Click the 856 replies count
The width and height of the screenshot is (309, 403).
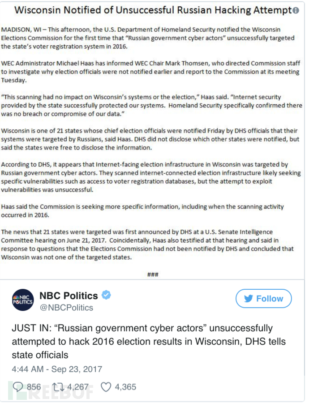pos(34,387)
